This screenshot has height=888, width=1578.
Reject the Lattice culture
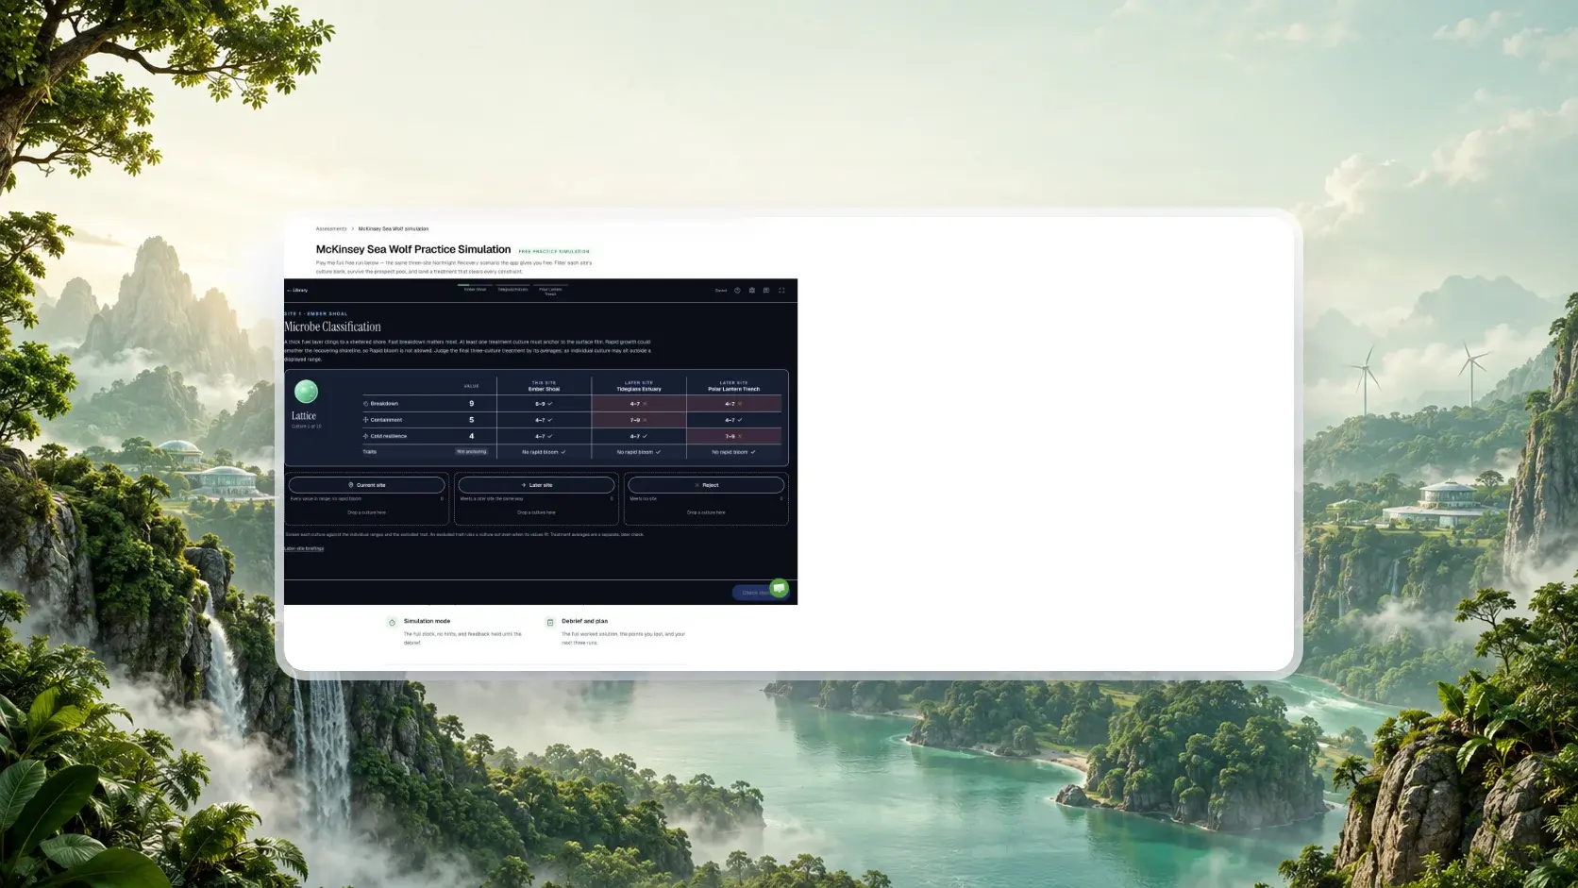click(706, 485)
